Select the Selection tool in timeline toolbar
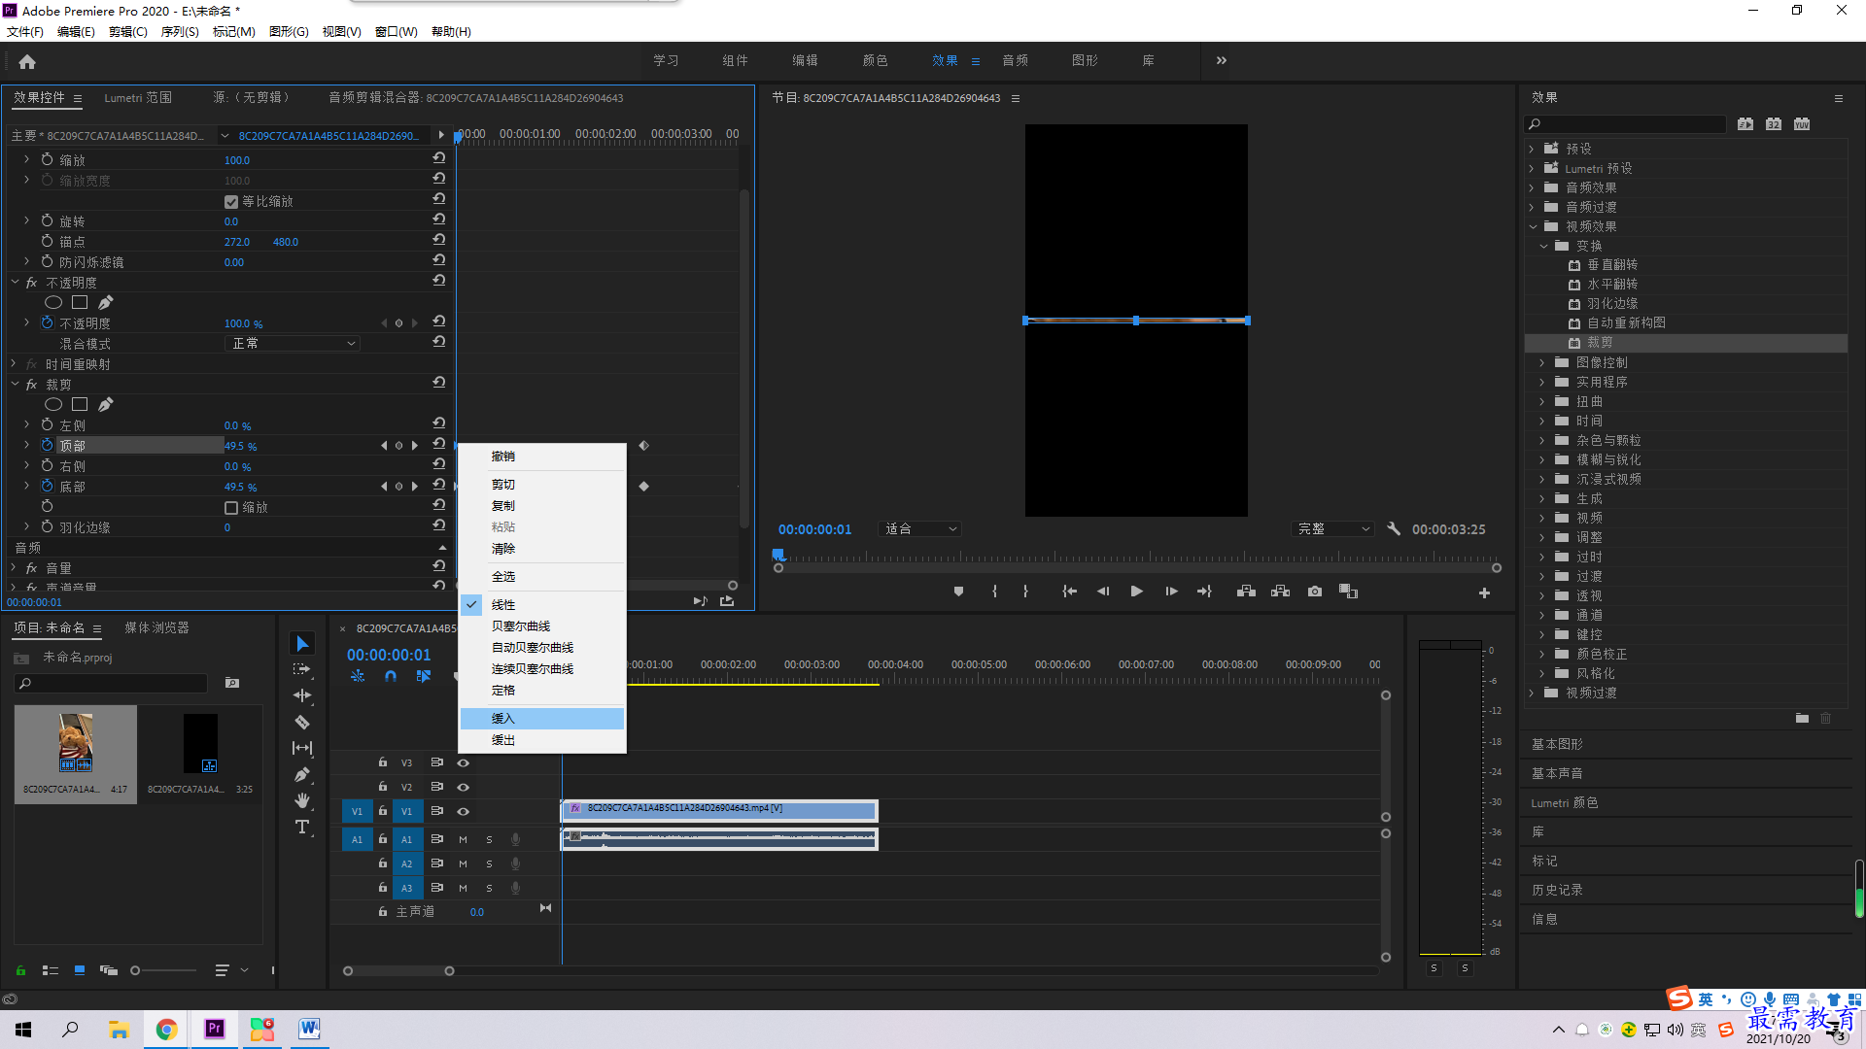The height and width of the screenshot is (1049, 1866). pos(302,644)
